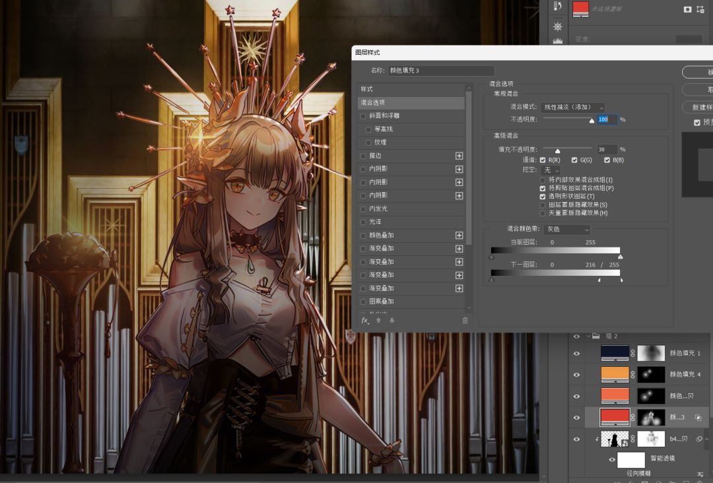Check 将内部效果混合成组(I) option
The height and width of the screenshot is (483, 713).
pyautogui.click(x=543, y=180)
